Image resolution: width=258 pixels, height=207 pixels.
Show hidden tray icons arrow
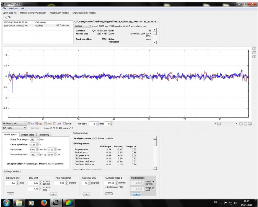(x=221, y=203)
